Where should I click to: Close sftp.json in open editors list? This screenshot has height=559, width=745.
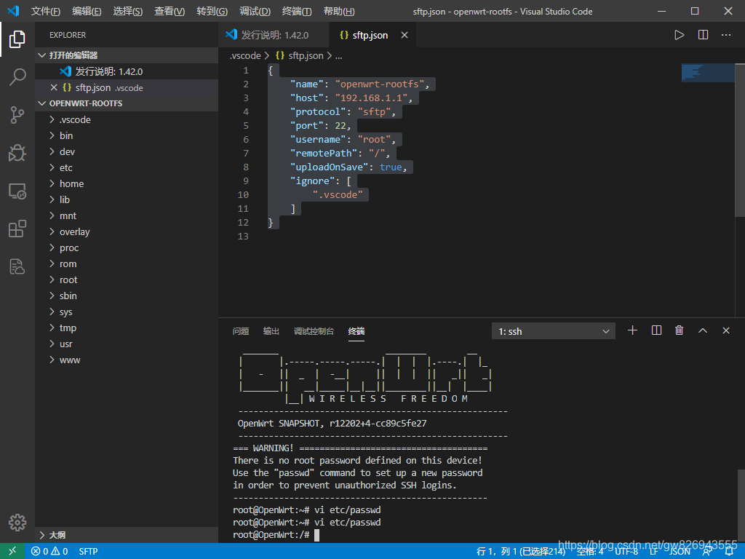54,87
